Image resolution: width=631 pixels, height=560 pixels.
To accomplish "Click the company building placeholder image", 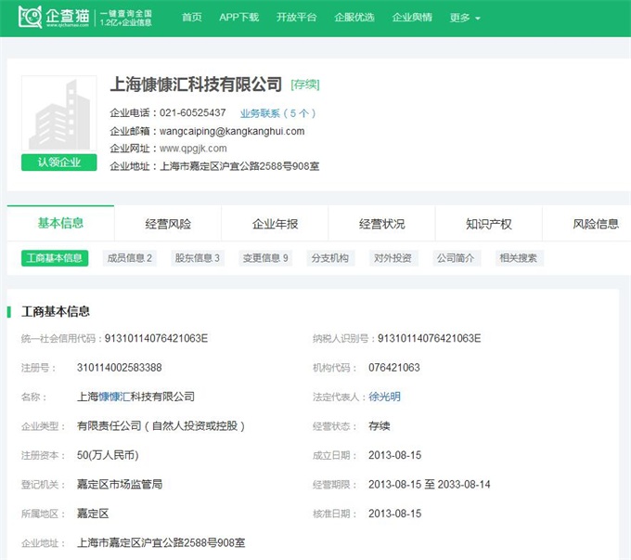I will coord(59,115).
